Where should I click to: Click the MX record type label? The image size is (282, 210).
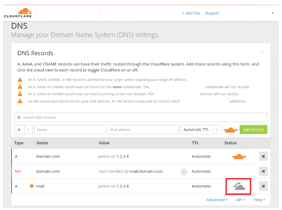(18, 171)
